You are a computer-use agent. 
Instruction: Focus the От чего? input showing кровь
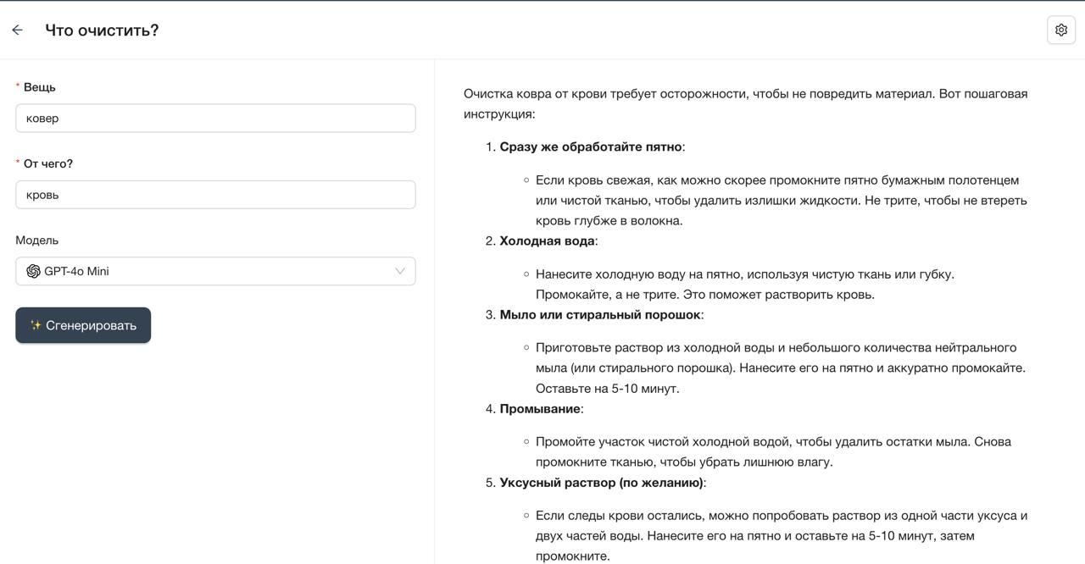click(x=215, y=194)
